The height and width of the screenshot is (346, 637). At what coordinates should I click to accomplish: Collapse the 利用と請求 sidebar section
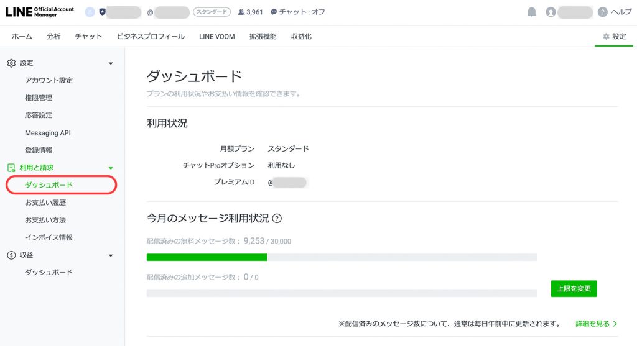[x=111, y=168]
